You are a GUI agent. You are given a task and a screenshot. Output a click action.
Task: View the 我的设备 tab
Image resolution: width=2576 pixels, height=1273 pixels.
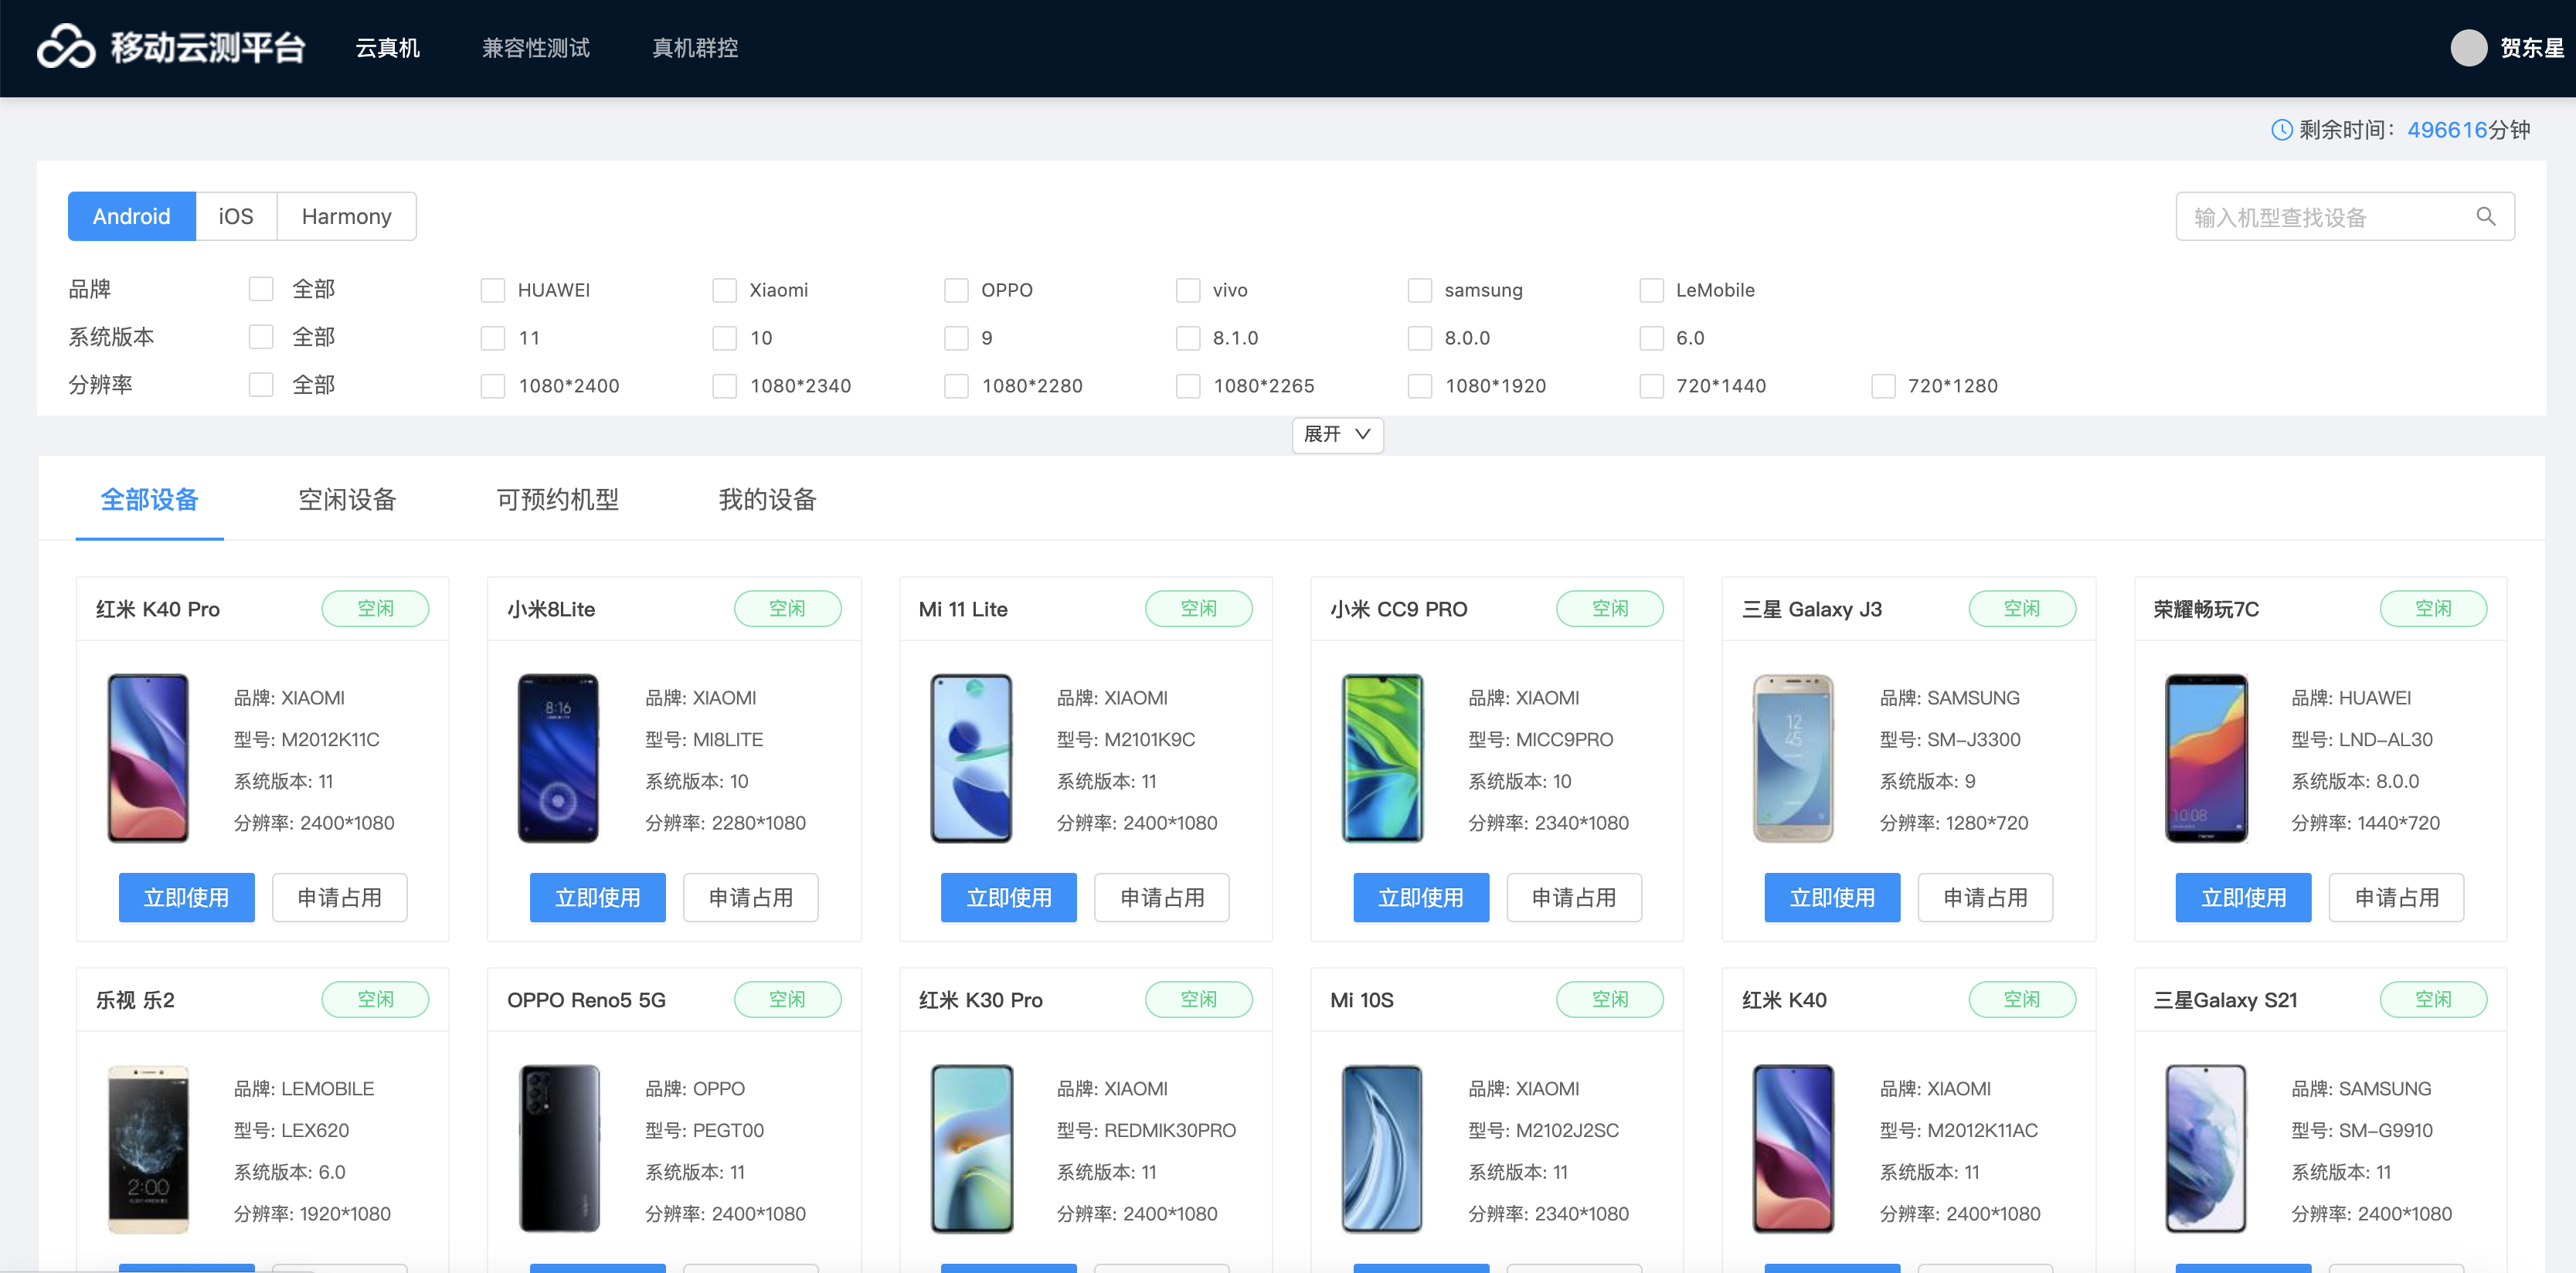767,499
